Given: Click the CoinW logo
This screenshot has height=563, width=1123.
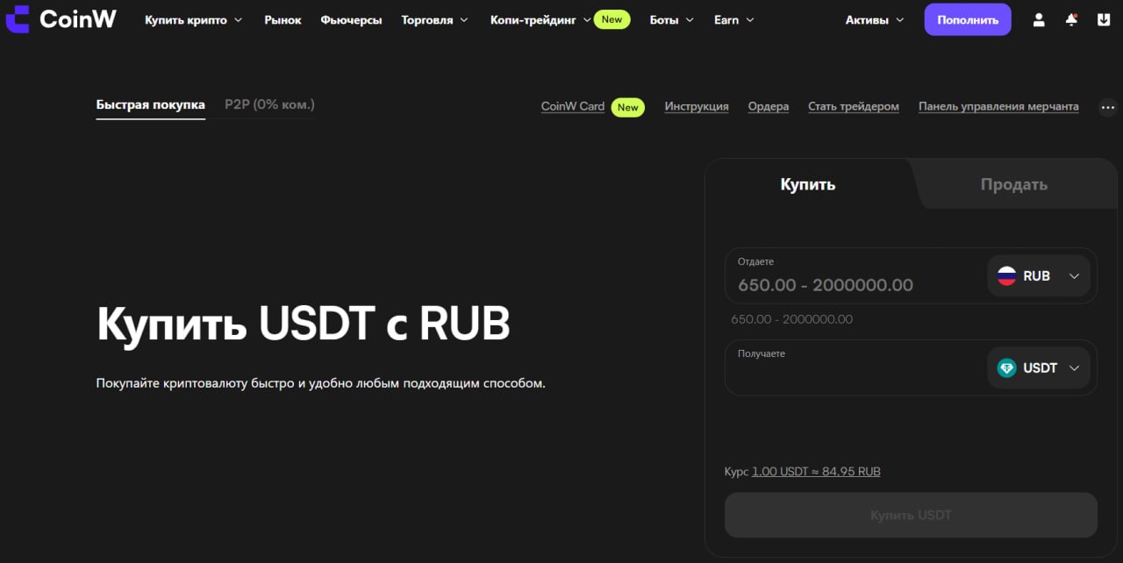Looking at the screenshot, I should tap(61, 18).
